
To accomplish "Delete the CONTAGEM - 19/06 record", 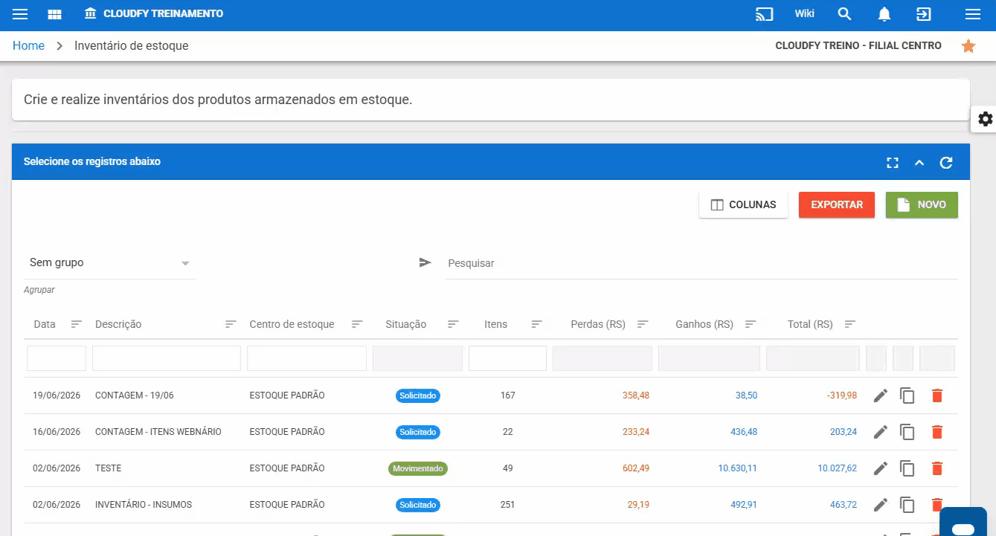I will pyautogui.click(x=937, y=395).
